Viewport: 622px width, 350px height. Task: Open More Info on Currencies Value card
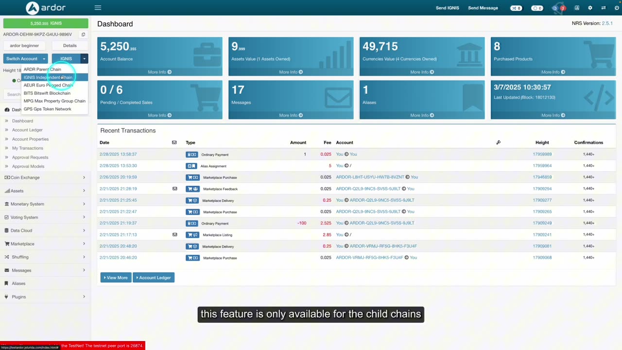[x=422, y=72]
